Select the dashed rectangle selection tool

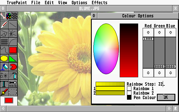point(13,92)
